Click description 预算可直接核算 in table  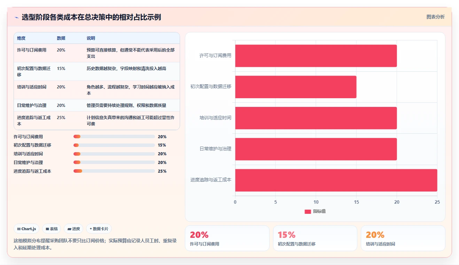point(131,53)
